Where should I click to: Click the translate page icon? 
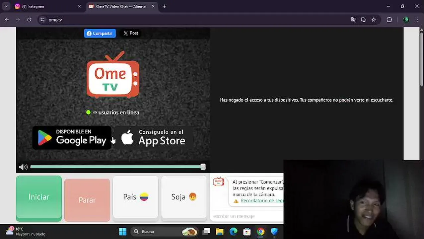354,20
